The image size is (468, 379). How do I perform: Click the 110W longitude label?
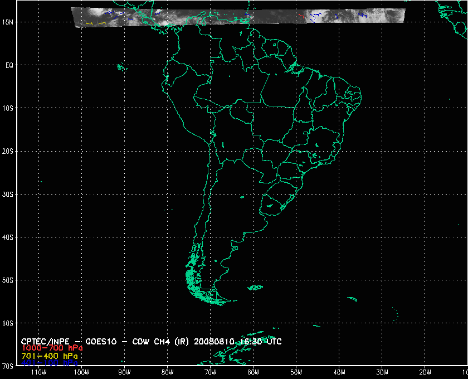tap(38, 372)
